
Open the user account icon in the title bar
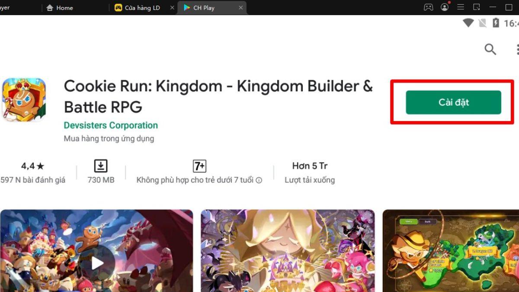point(445,7)
